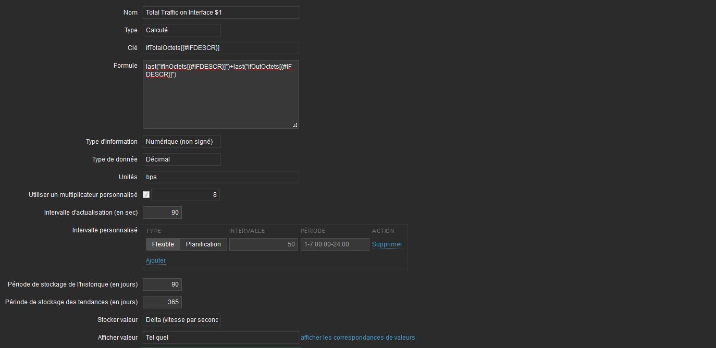Click the Unités field containing bps
Image resolution: width=716 pixels, height=348 pixels.
click(x=221, y=177)
